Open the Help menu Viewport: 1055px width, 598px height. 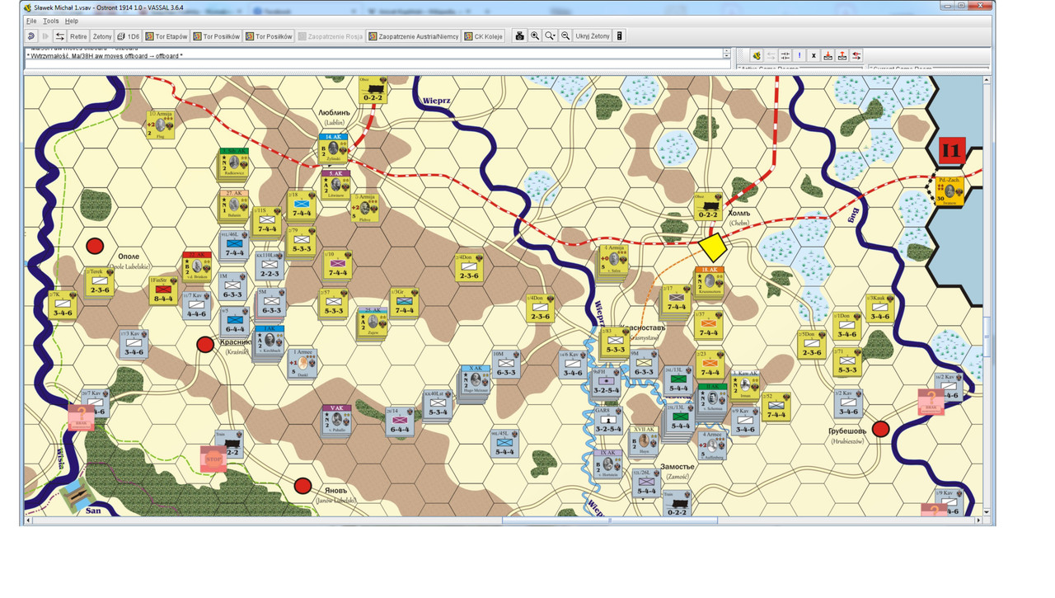click(72, 21)
